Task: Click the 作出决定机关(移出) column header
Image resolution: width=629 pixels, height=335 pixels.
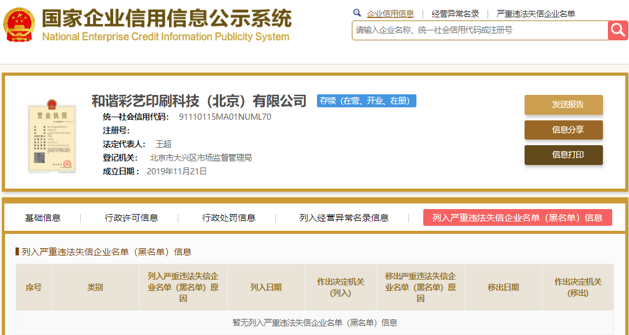Action: click(578, 287)
